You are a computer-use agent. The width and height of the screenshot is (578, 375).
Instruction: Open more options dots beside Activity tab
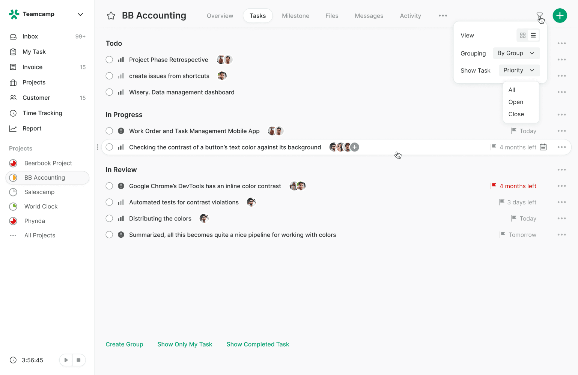[x=443, y=16]
